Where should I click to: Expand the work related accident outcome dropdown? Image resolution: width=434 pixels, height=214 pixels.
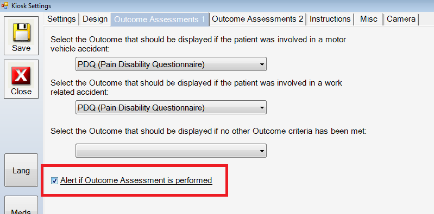[171, 107]
